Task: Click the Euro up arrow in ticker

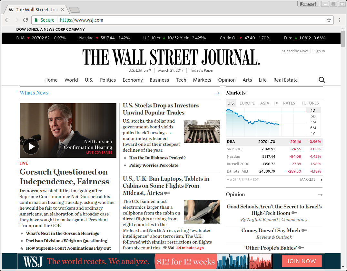Action: 296,38
